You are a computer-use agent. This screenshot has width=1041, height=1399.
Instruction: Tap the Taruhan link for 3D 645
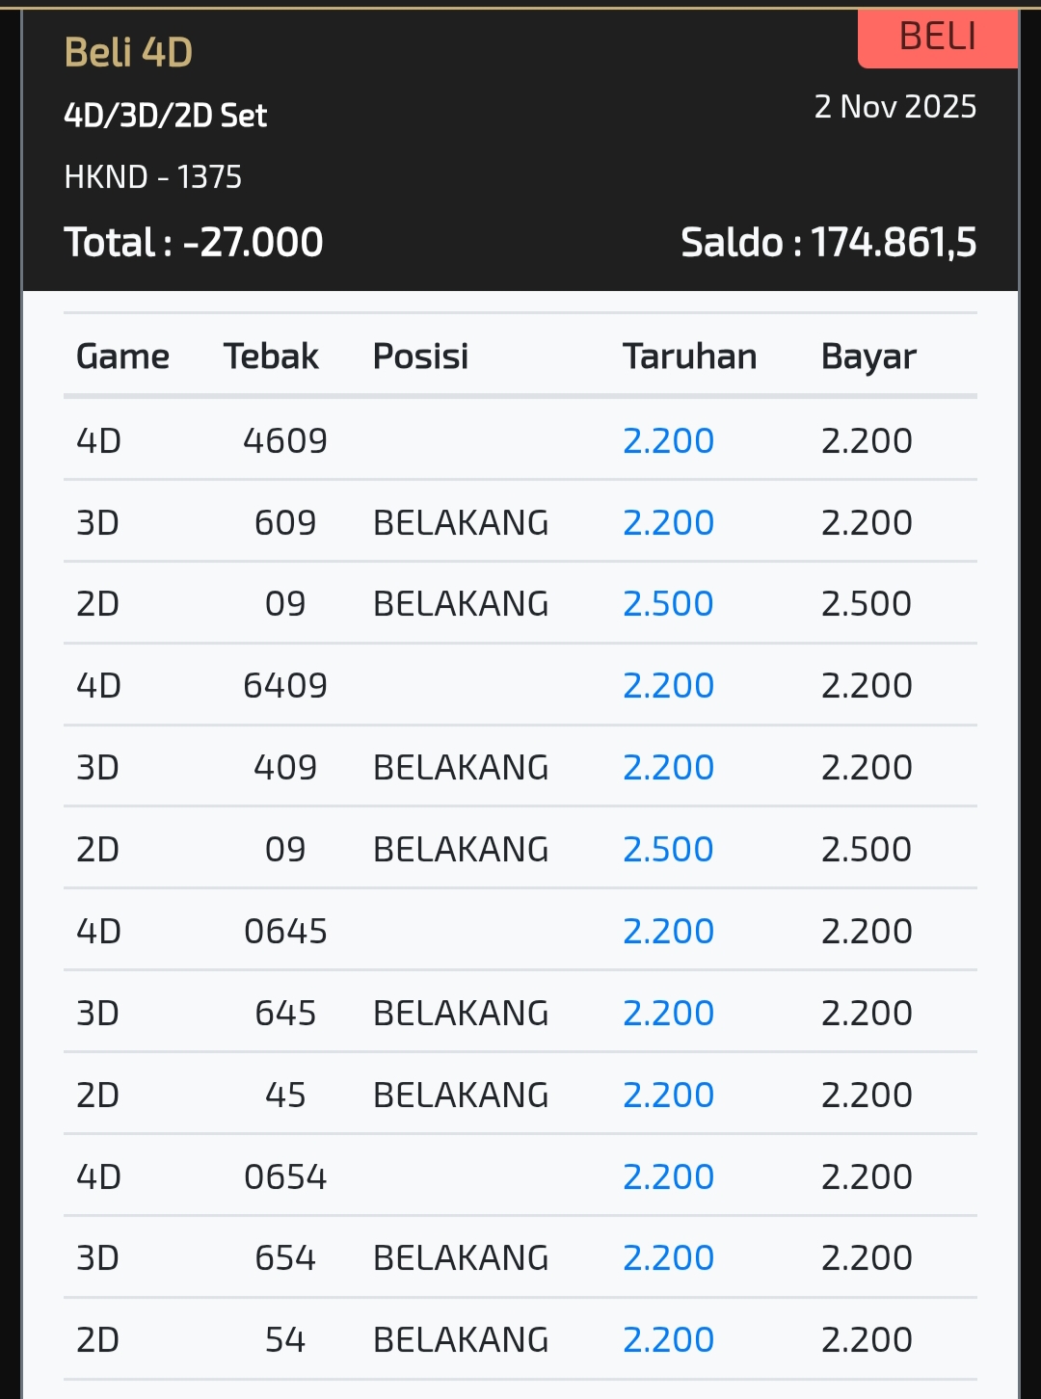tap(668, 1013)
